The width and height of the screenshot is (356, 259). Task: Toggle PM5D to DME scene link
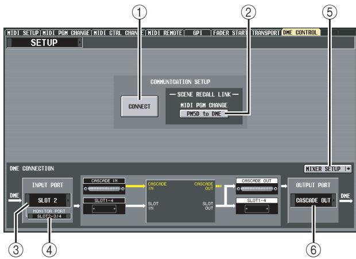pos(204,114)
